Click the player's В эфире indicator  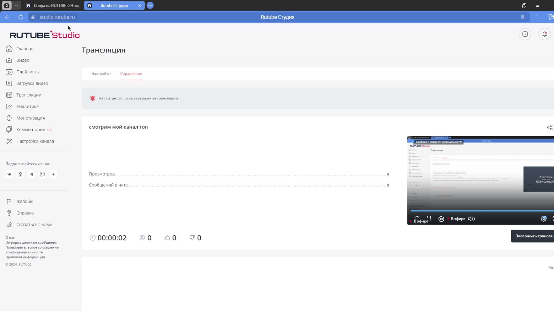tap(456, 219)
